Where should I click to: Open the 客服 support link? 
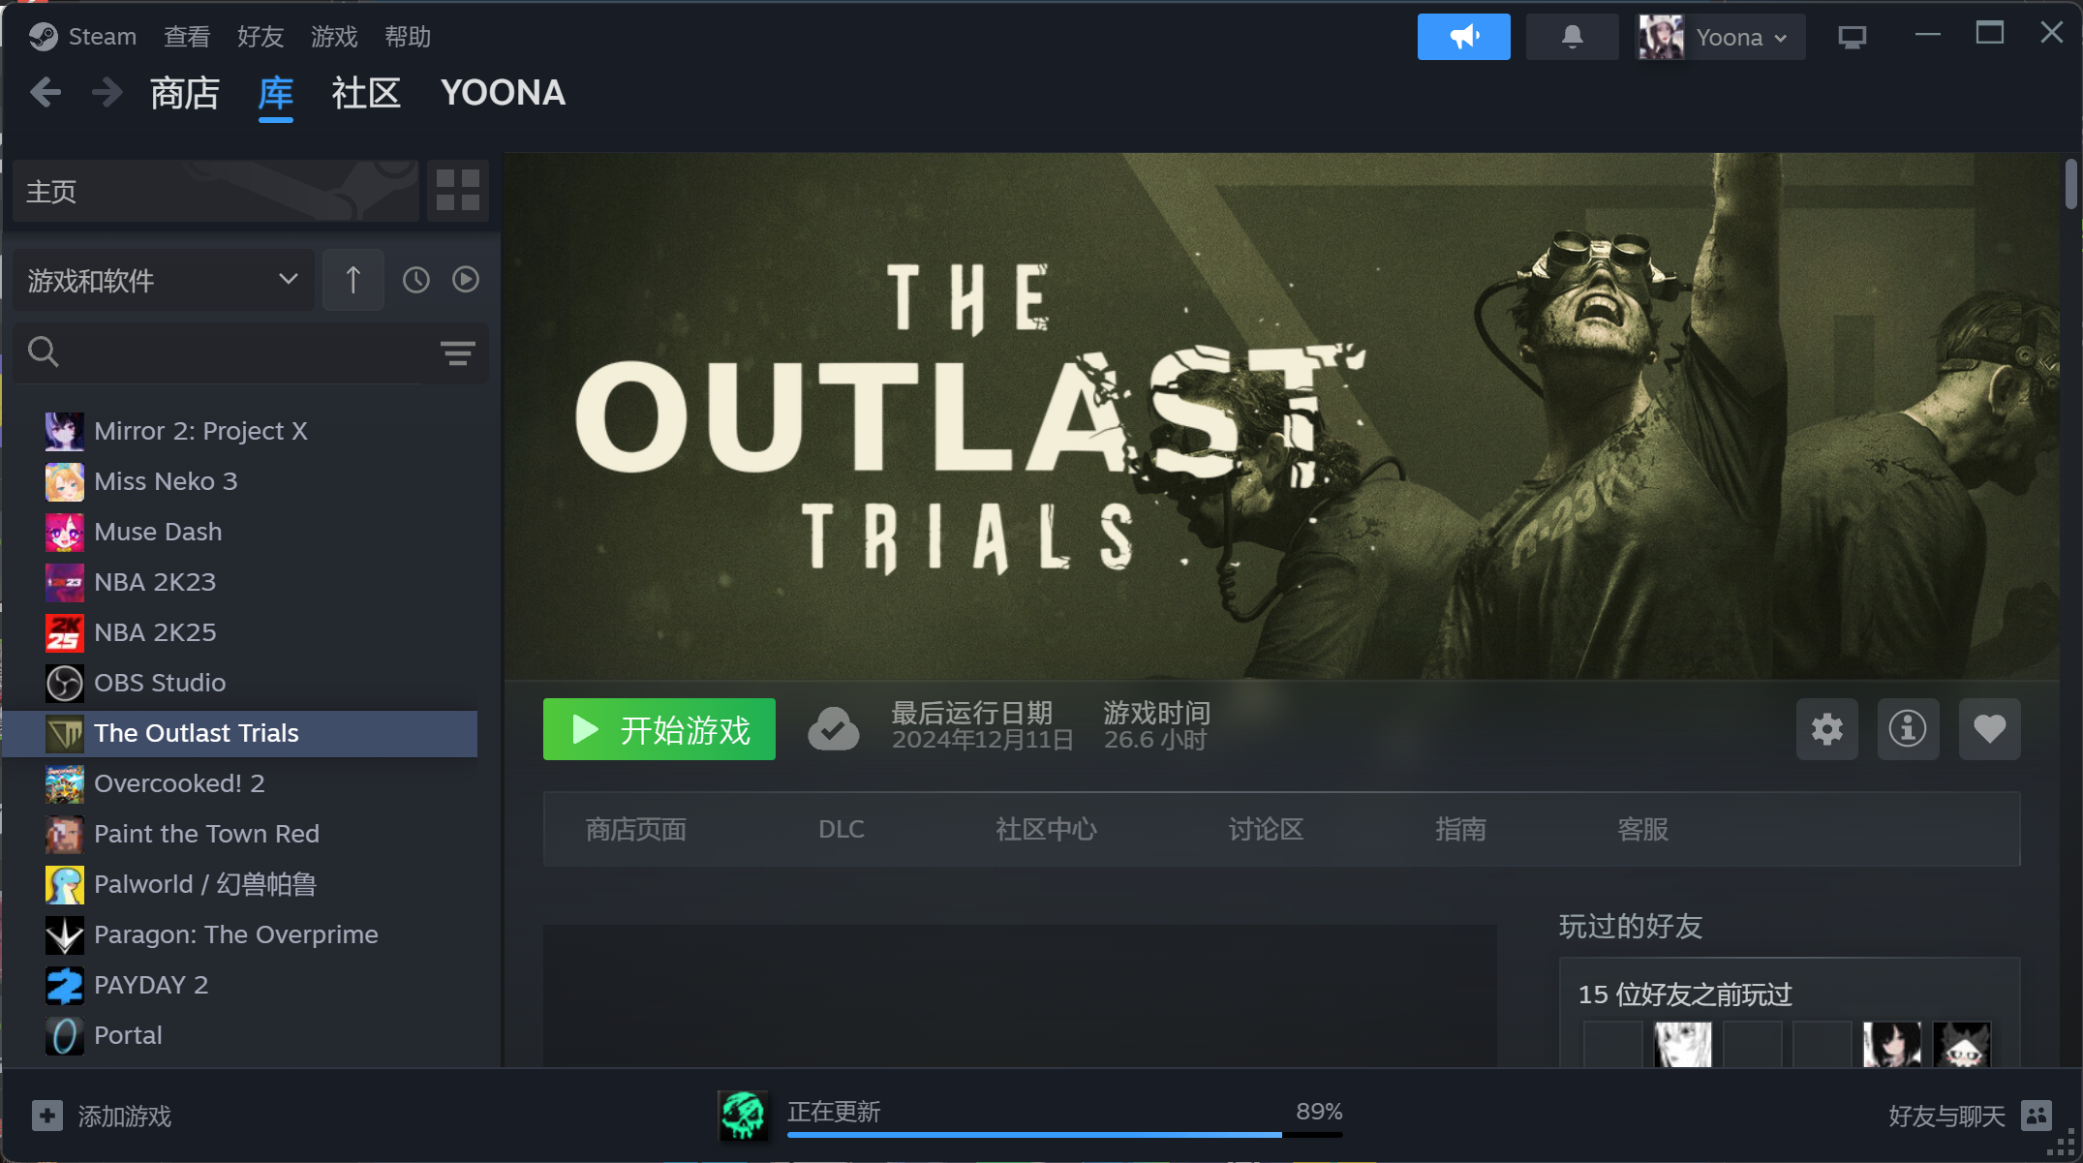[x=1643, y=829]
